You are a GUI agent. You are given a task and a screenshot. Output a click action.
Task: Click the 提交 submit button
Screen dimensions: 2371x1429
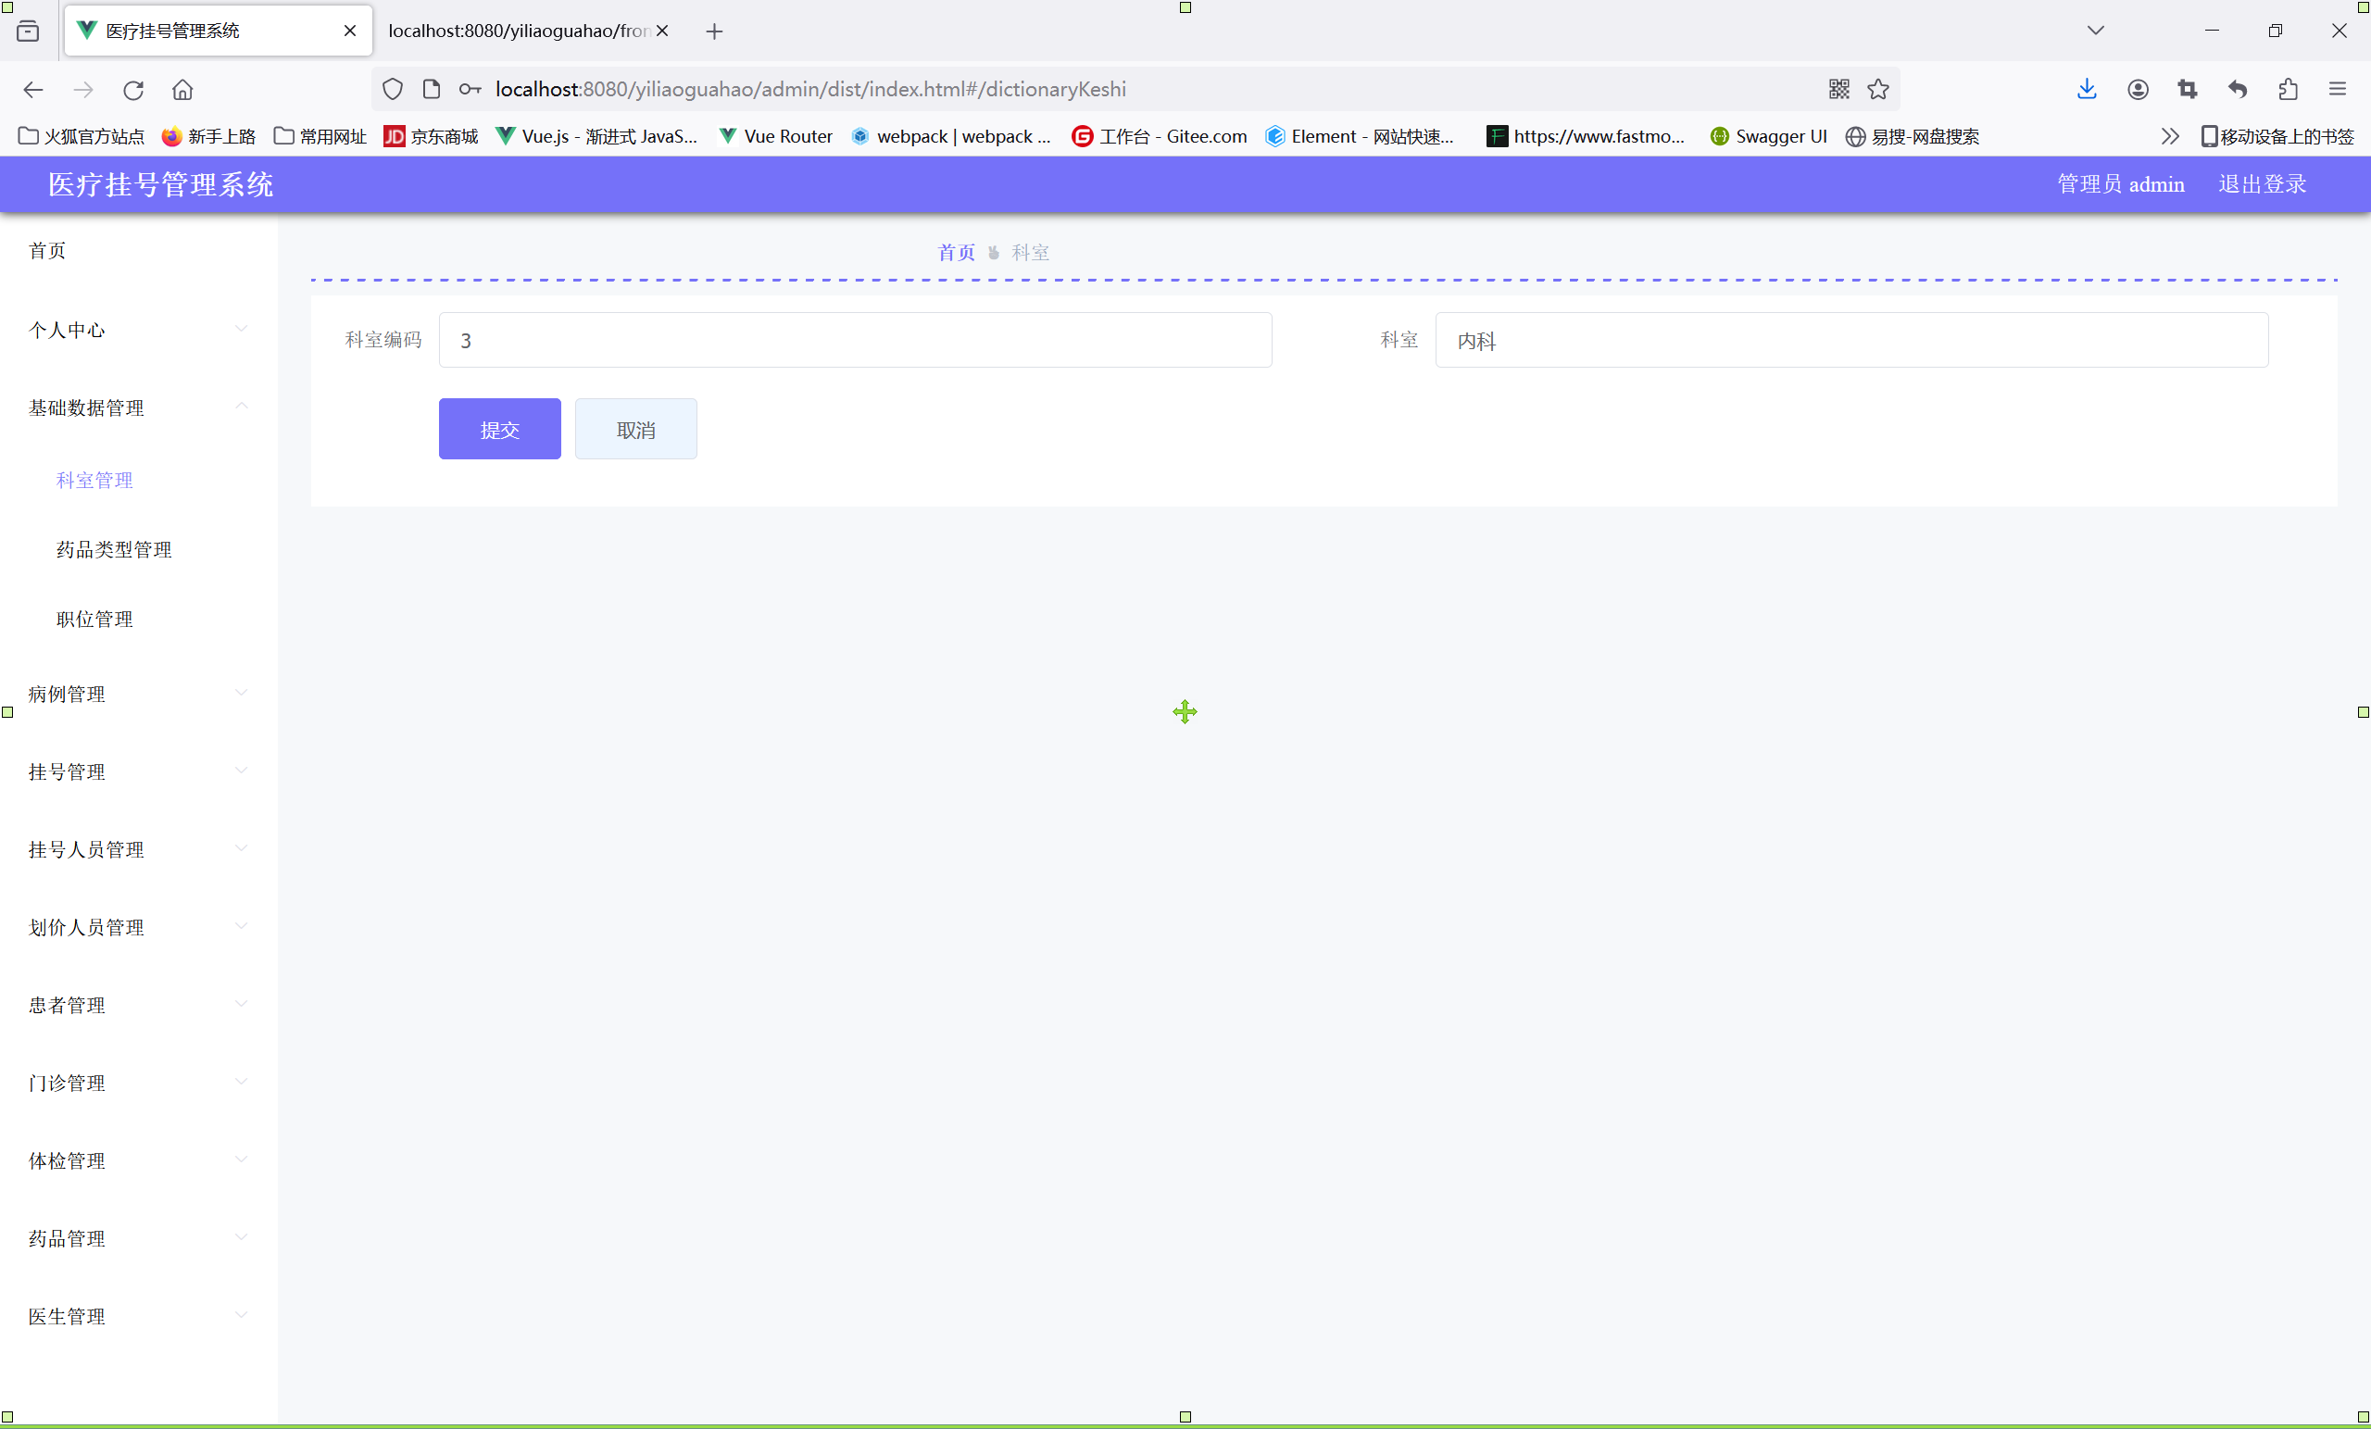click(x=499, y=429)
